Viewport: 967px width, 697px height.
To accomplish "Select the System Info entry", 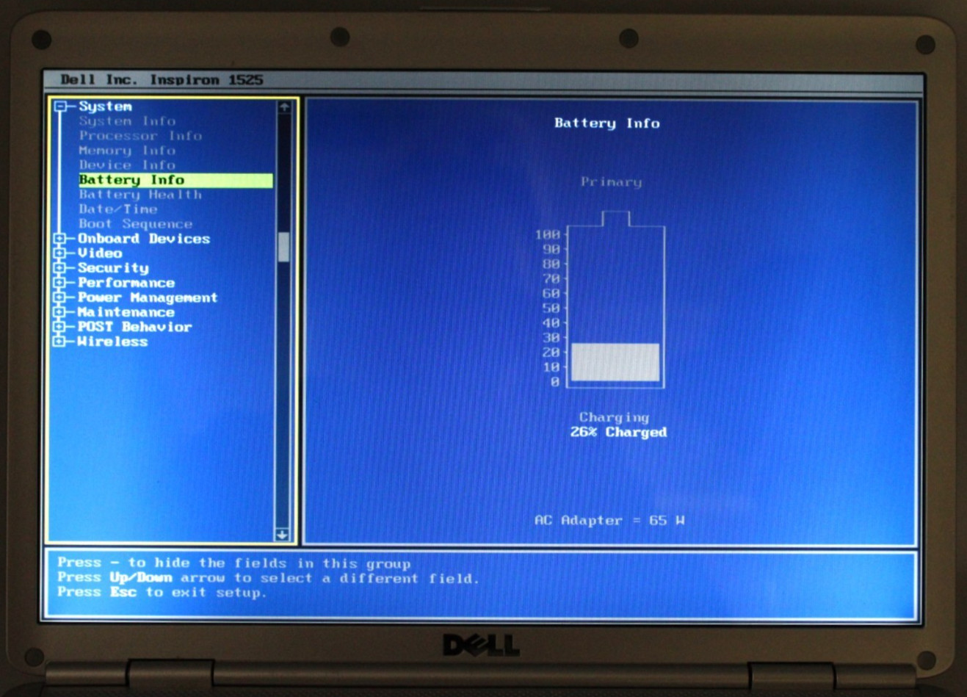I will coord(127,121).
